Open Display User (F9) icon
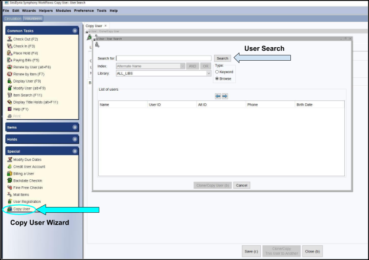 (x=9, y=81)
